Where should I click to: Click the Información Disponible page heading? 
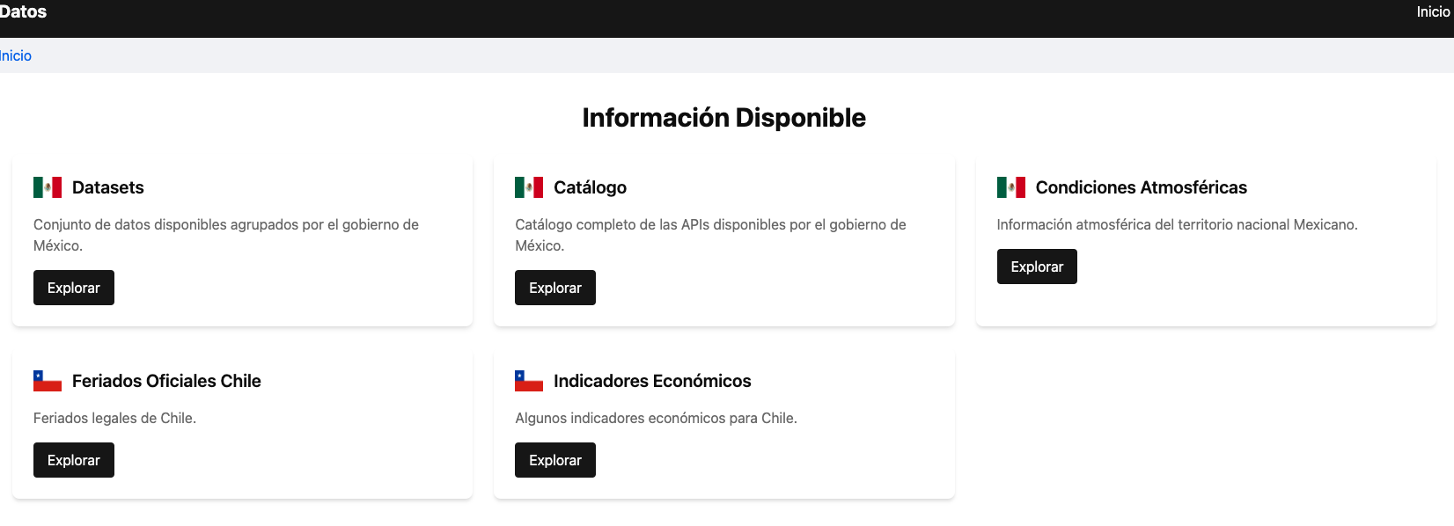(723, 118)
